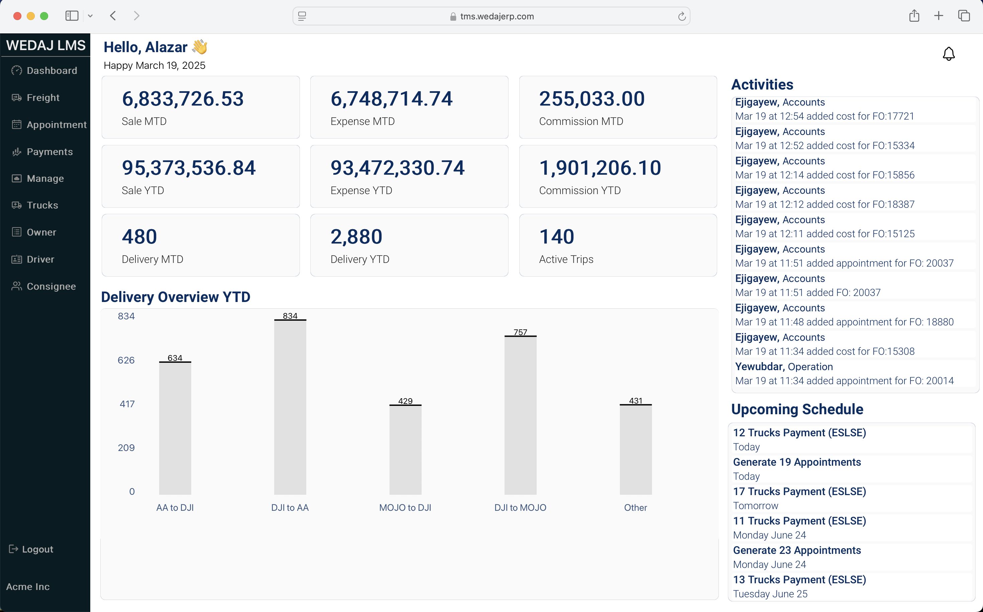Image resolution: width=983 pixels, height=612 pixels.
Task: Go back with browser back chevron
Action: 113,16
